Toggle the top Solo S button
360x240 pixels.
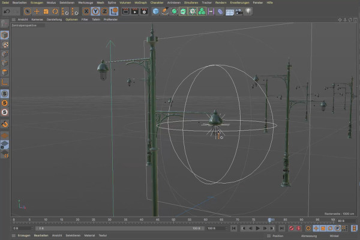pos(5,94)
